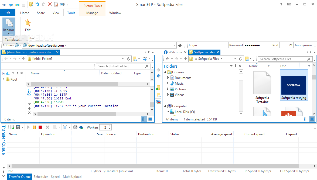
Task: Click the search magnifier in Initial Folder search
Action: pos(147,66)
